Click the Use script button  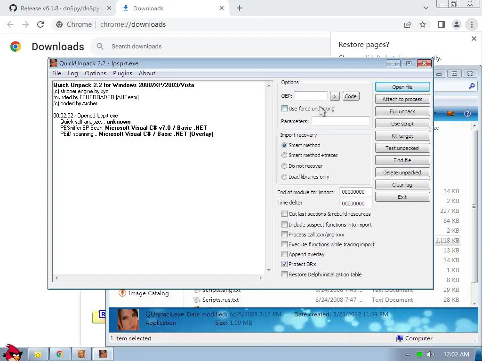coord(402,124)
